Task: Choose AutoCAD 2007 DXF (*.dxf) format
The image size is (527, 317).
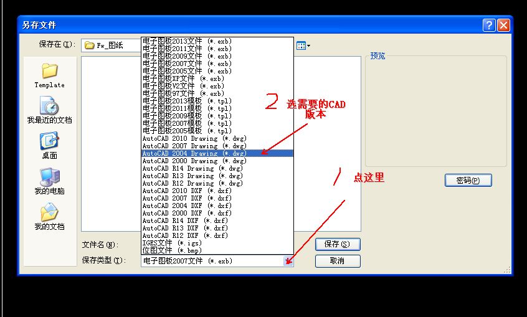Action: pyautogui.click(x=187, y=198)
